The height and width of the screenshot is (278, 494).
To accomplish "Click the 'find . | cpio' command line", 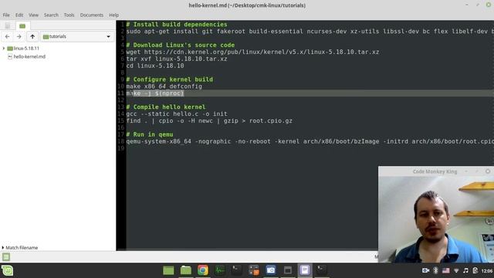I will 209,120.
